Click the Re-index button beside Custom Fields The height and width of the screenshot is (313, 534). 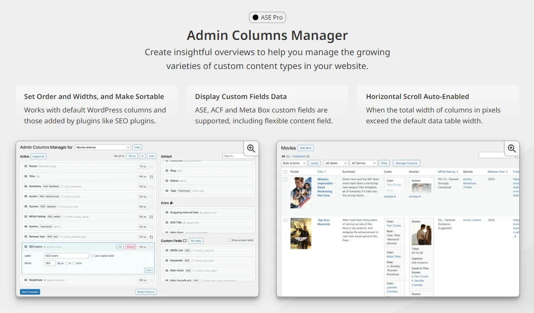[196, 241]
